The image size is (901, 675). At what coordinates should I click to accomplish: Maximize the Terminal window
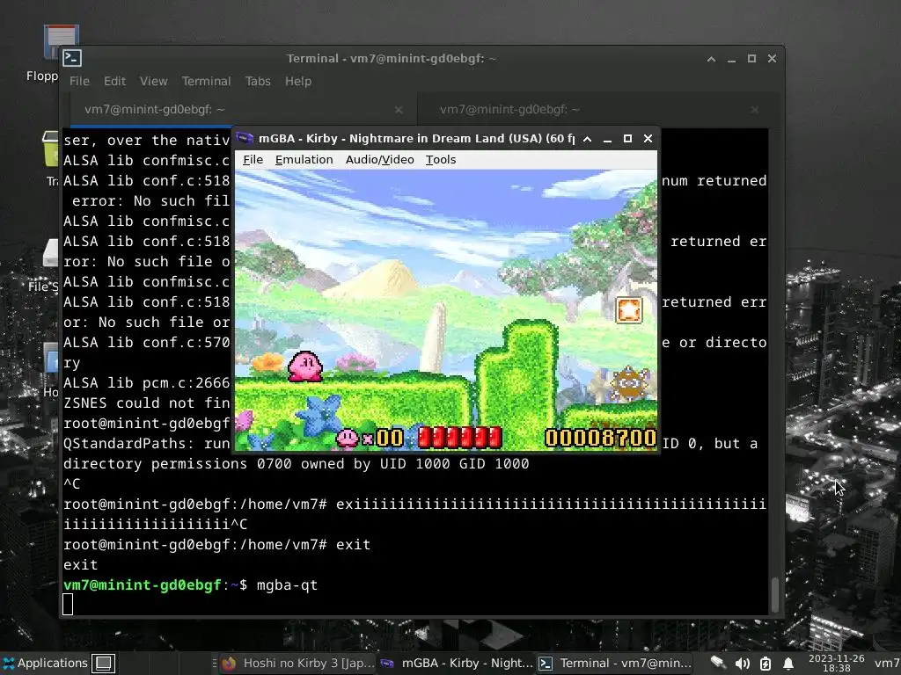tap(751, 59)
